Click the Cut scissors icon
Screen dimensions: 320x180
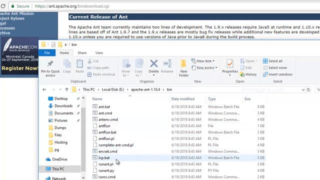[x=89, y=61]
